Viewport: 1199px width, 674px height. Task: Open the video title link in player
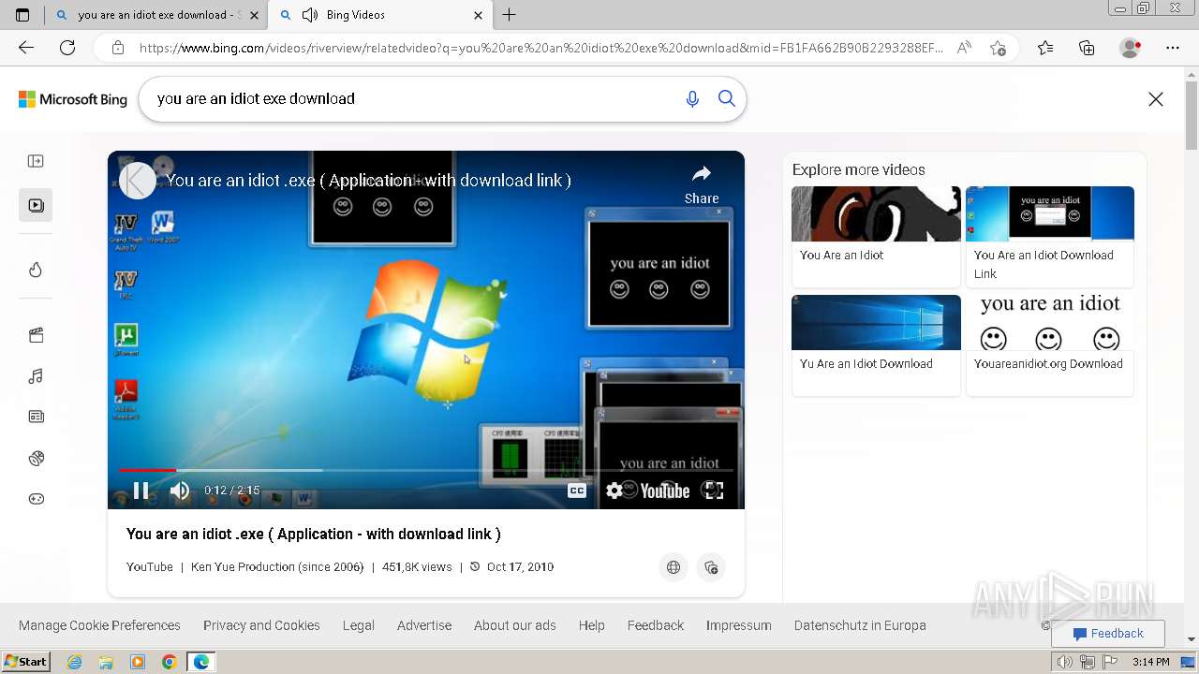368,180
